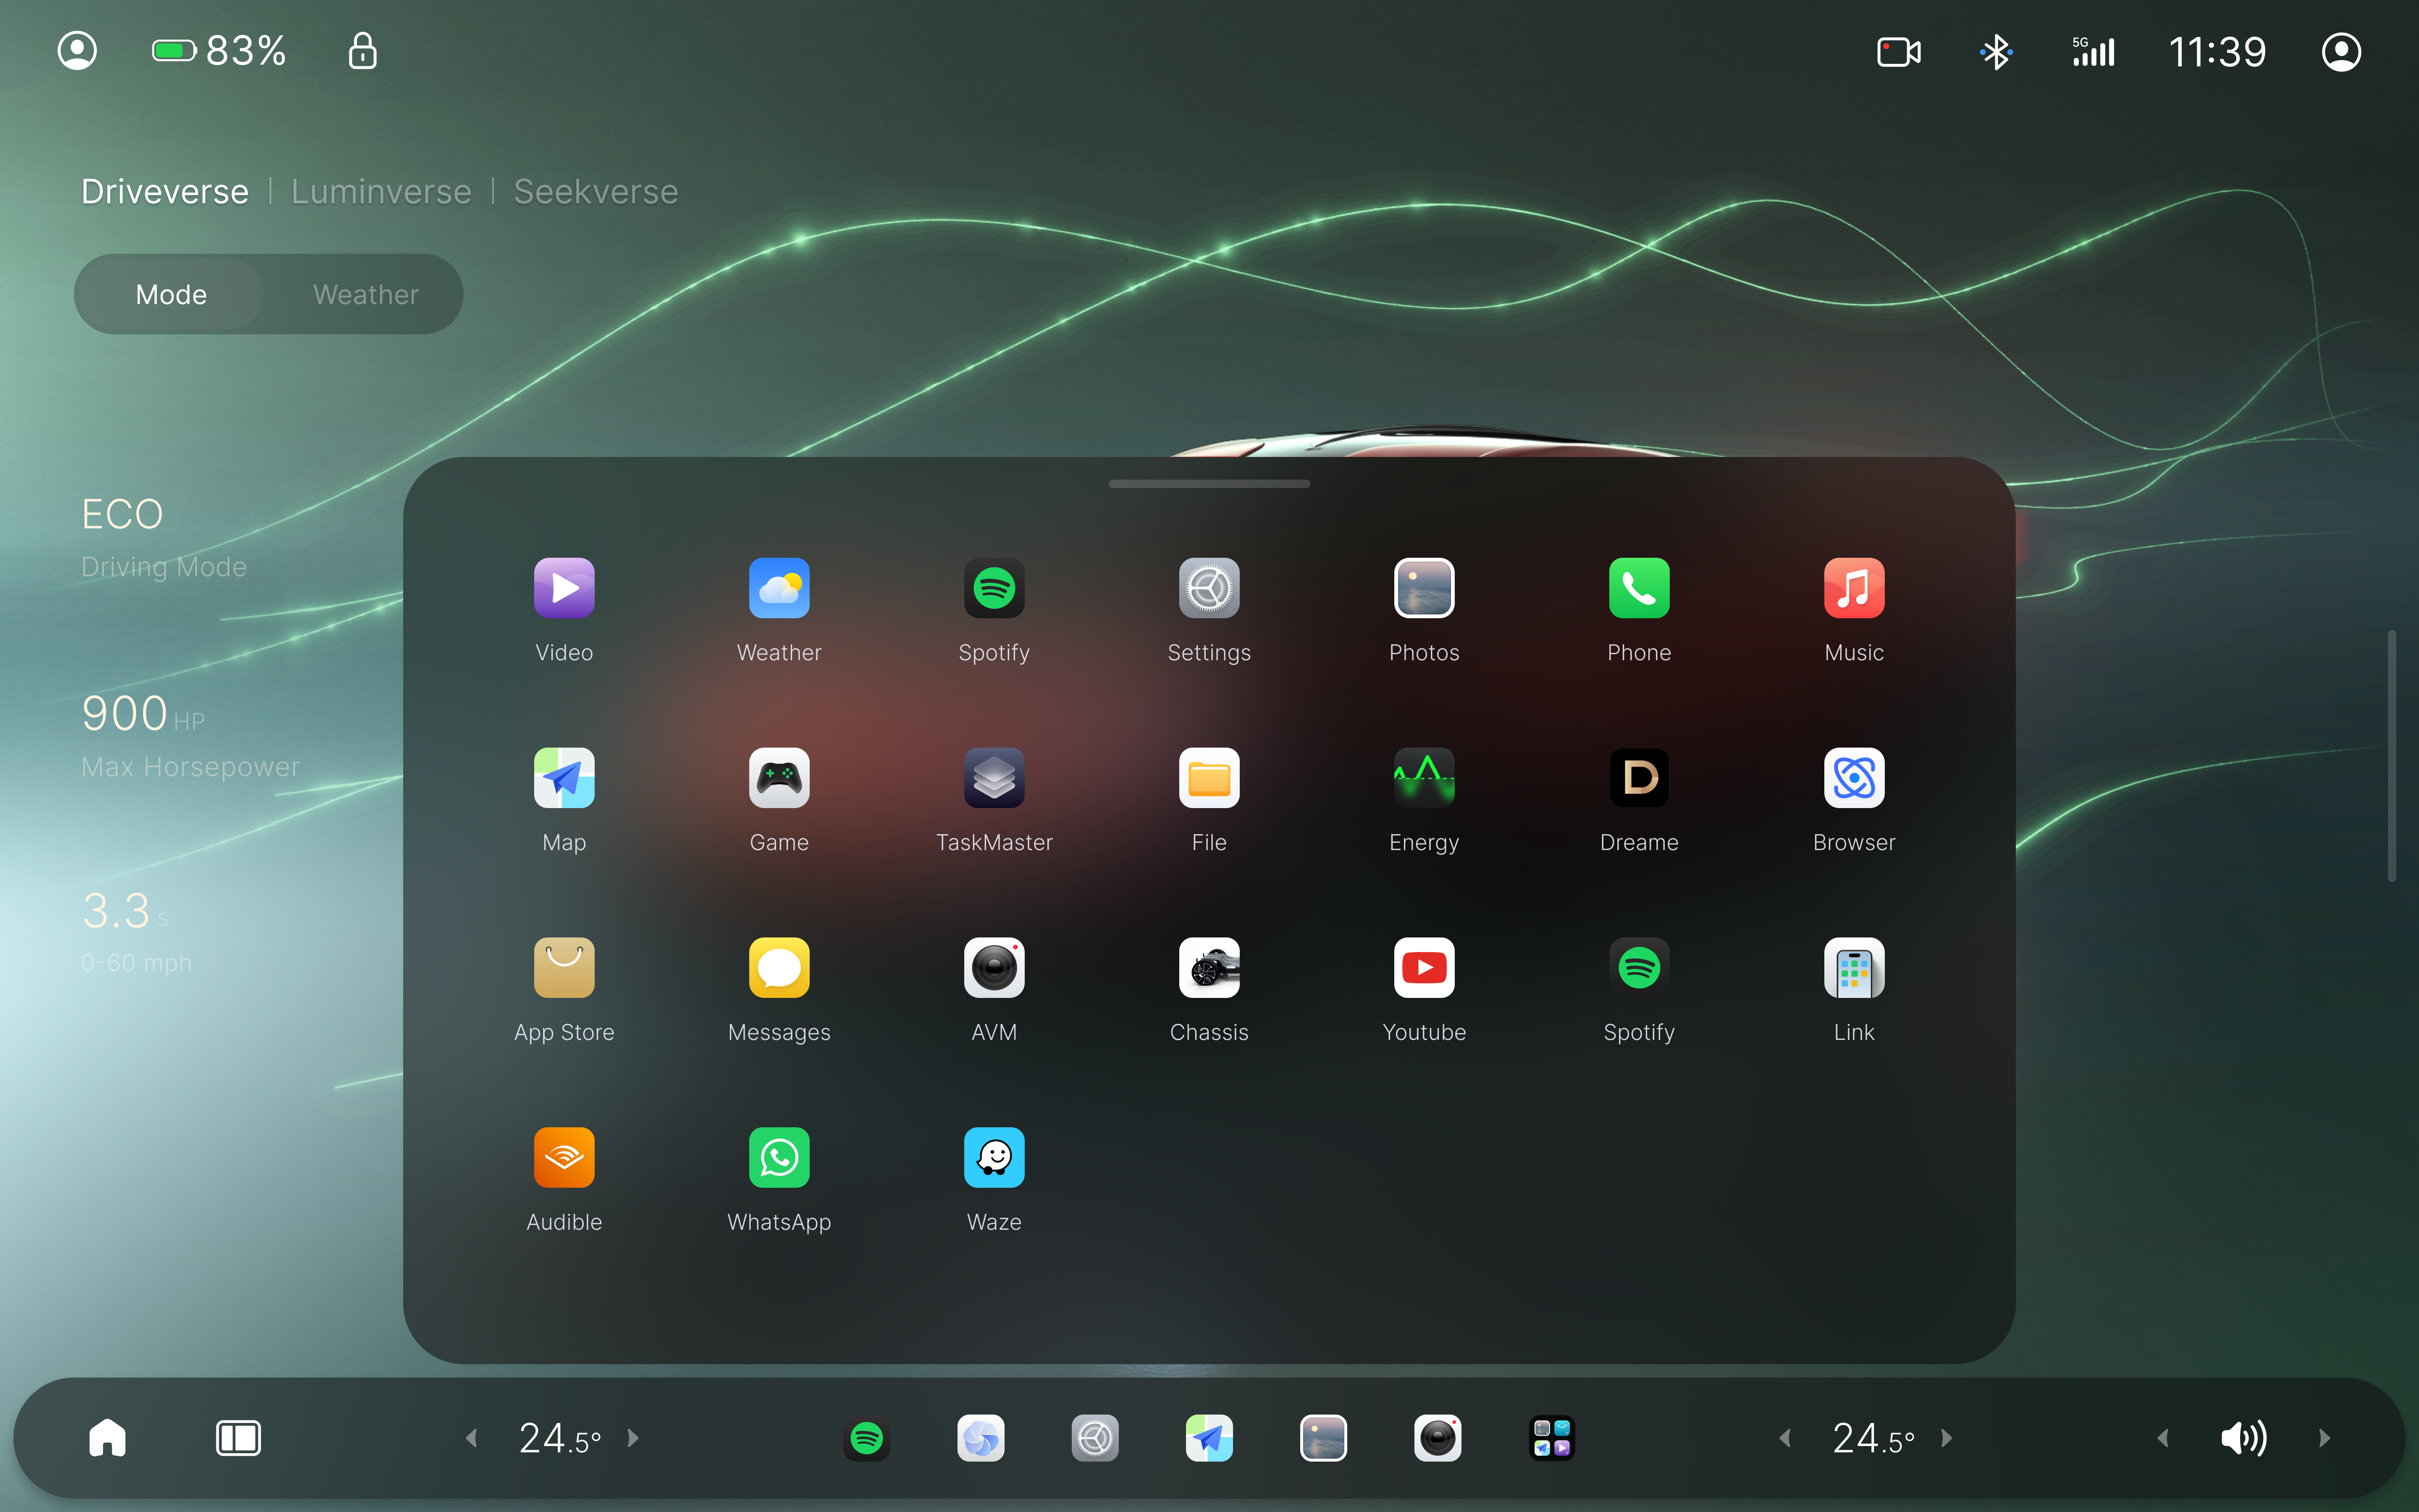This screenshot has height=1512, width=2419.
Task: Open the Settings app in grid
Action: (x=1209, y=588)
